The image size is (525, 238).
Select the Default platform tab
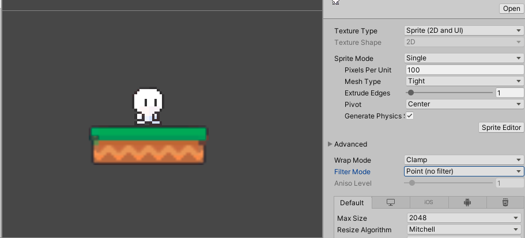[352, 202]
